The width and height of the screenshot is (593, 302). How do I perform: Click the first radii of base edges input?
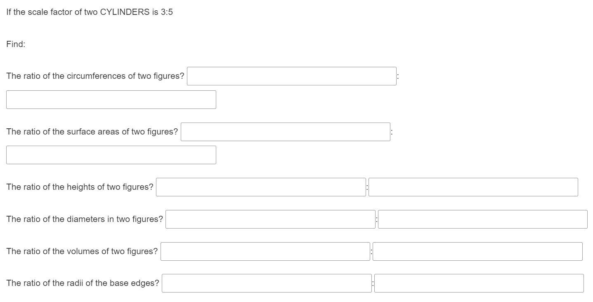coord(267,283)
